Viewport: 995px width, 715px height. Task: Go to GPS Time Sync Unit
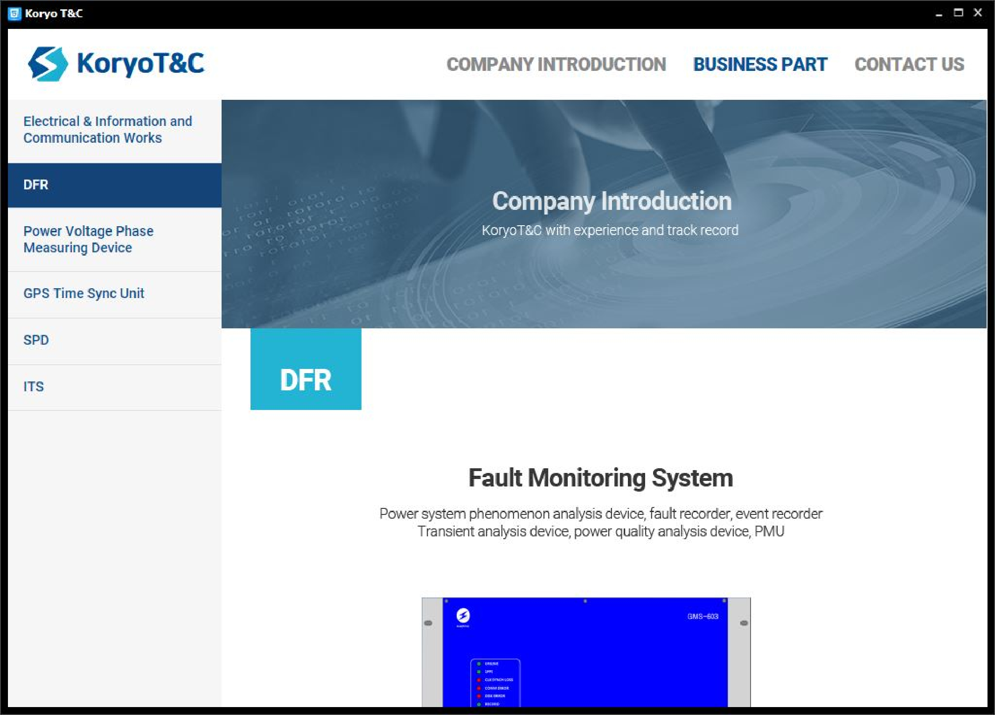point(115,294)
